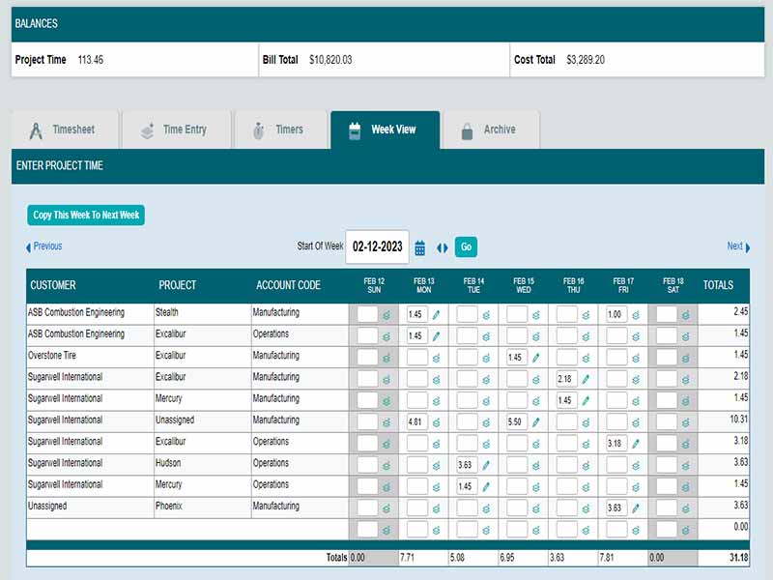Click the timer icon in Phoenix Saturday cell

tap(685, 506)
